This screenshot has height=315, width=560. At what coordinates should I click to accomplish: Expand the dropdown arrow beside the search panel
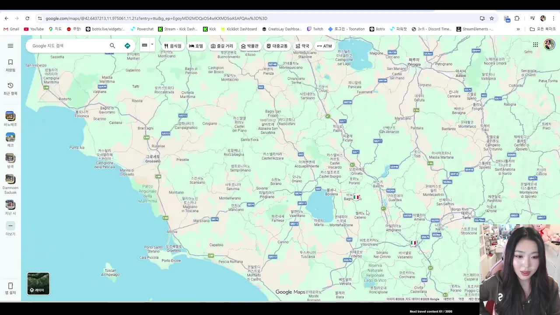[x=152, y=45]
